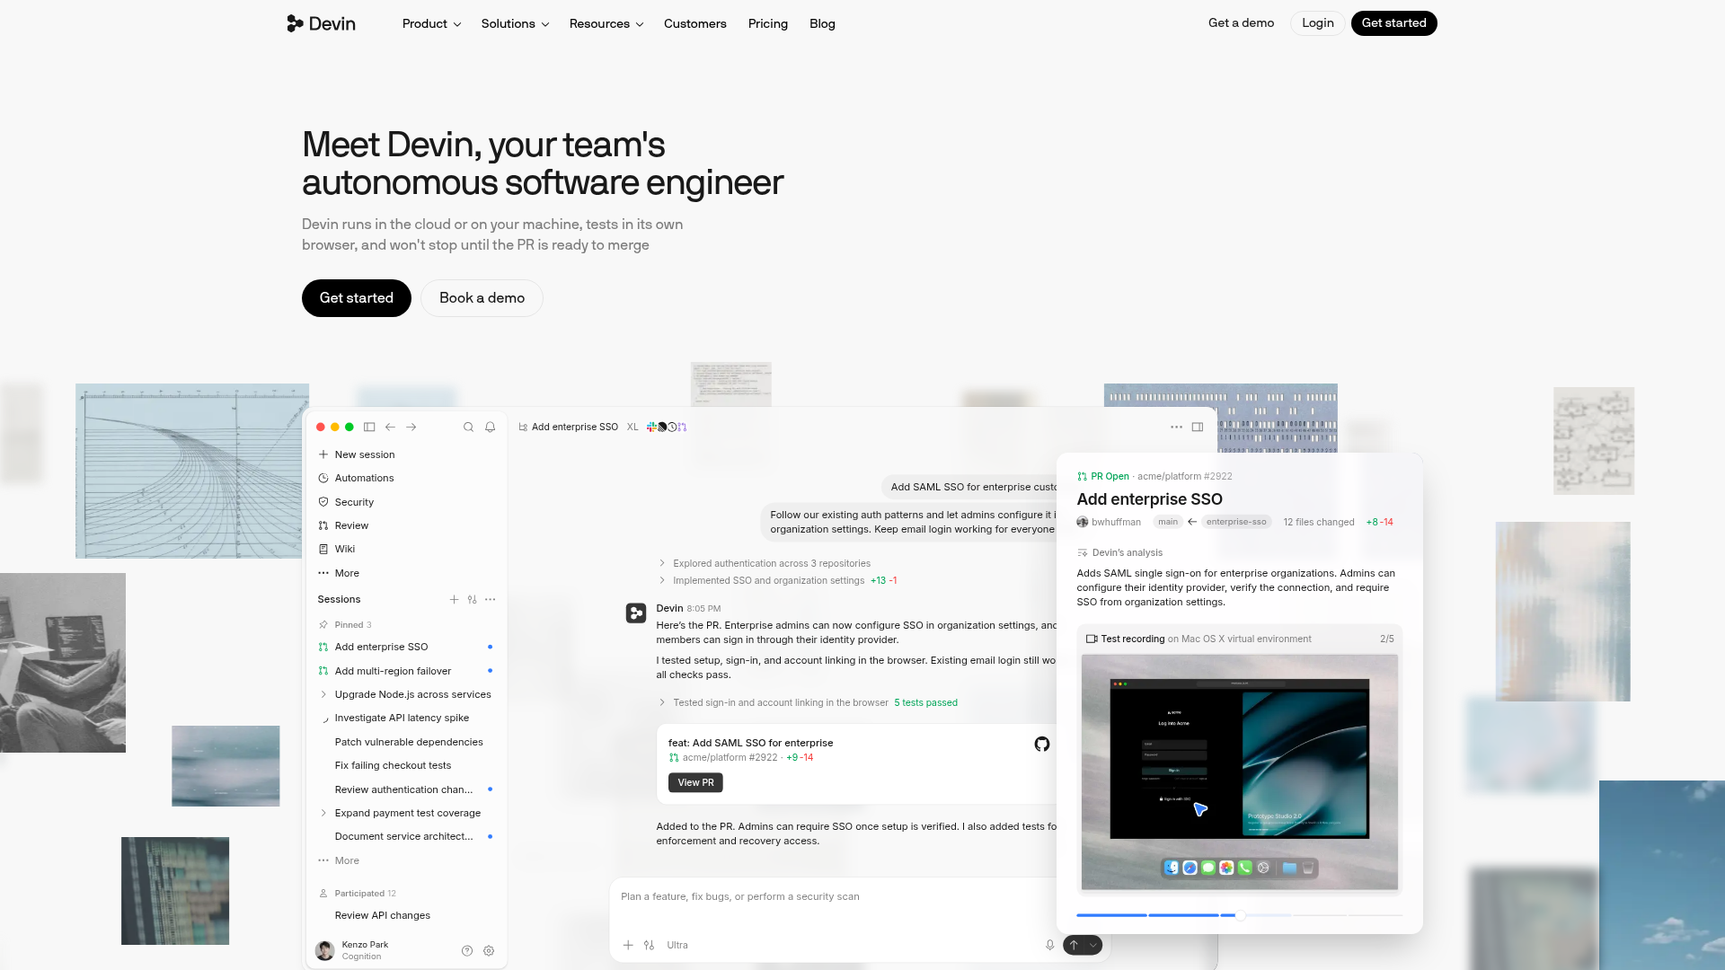Click the Login button

pyautogui.click(x=1318, y=23)
